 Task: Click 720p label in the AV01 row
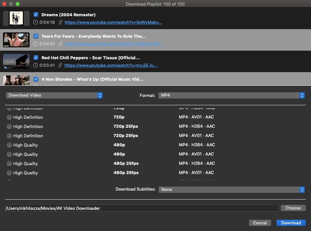(x=119, y=117)
